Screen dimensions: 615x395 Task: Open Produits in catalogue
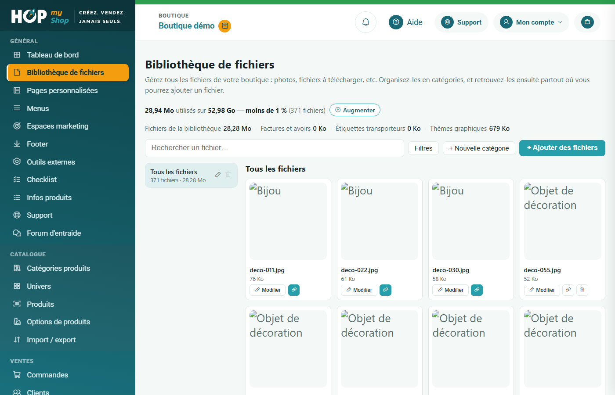tap(68, 304)
